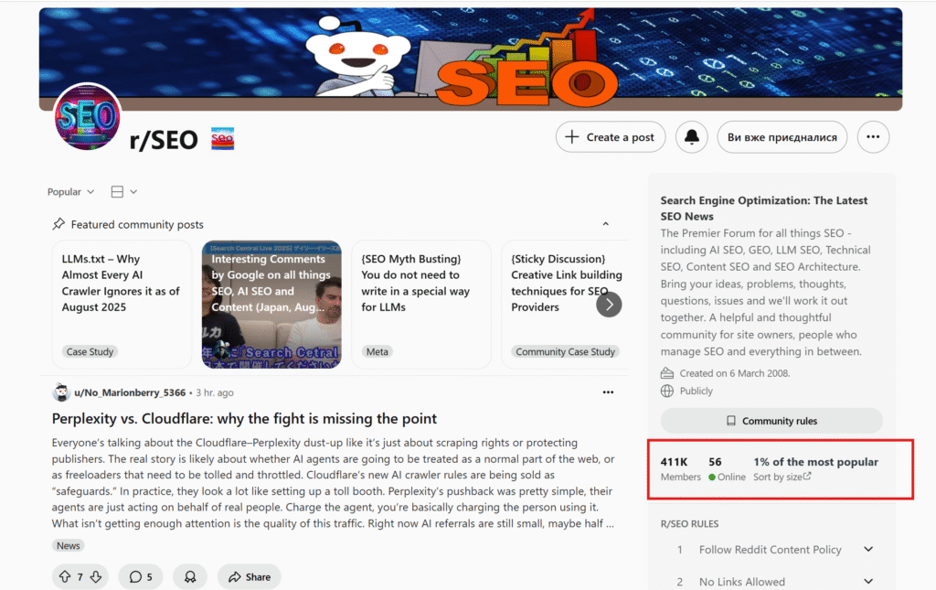Click the Sort by size link

click(782, 477)
